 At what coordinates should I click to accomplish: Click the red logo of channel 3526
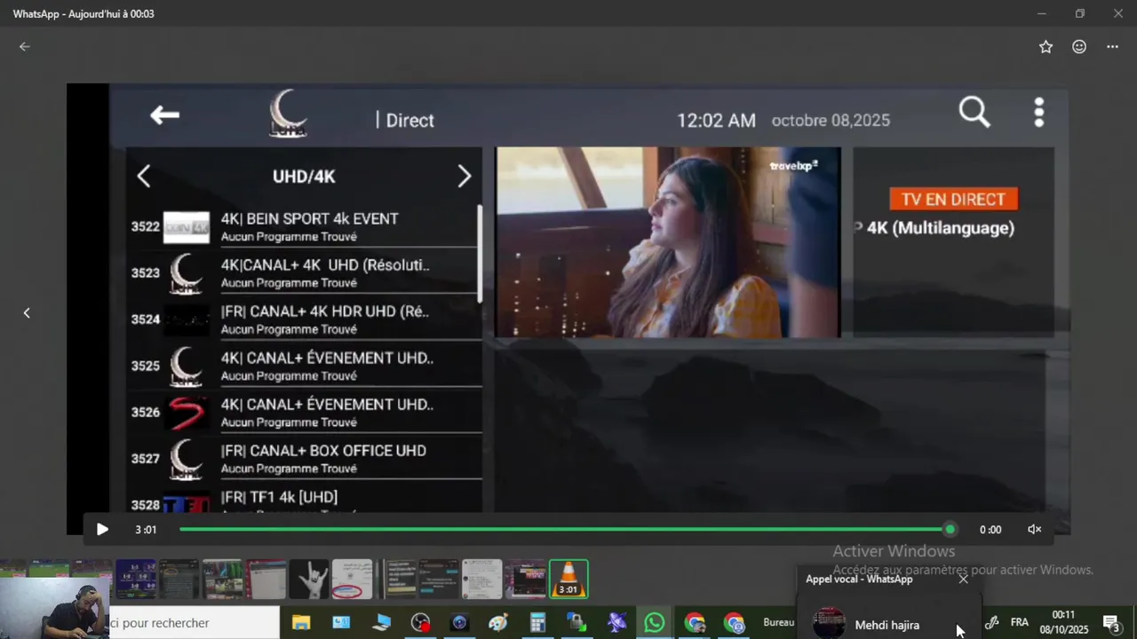[x=187, y=412]
